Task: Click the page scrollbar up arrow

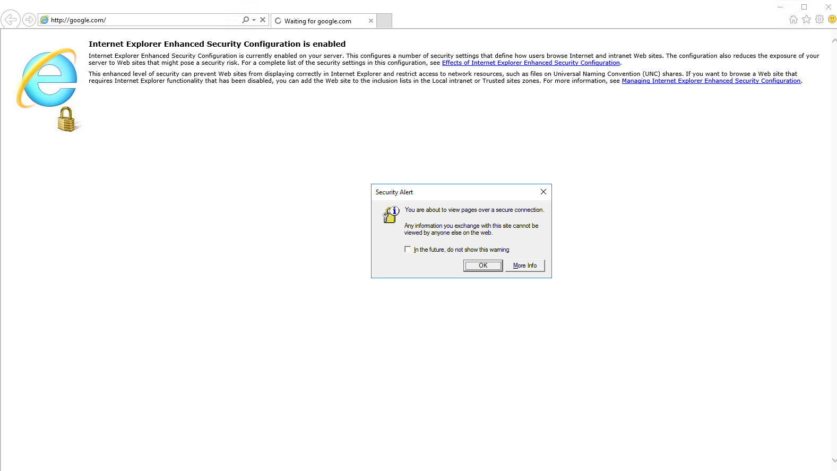Action: [834, 40]
